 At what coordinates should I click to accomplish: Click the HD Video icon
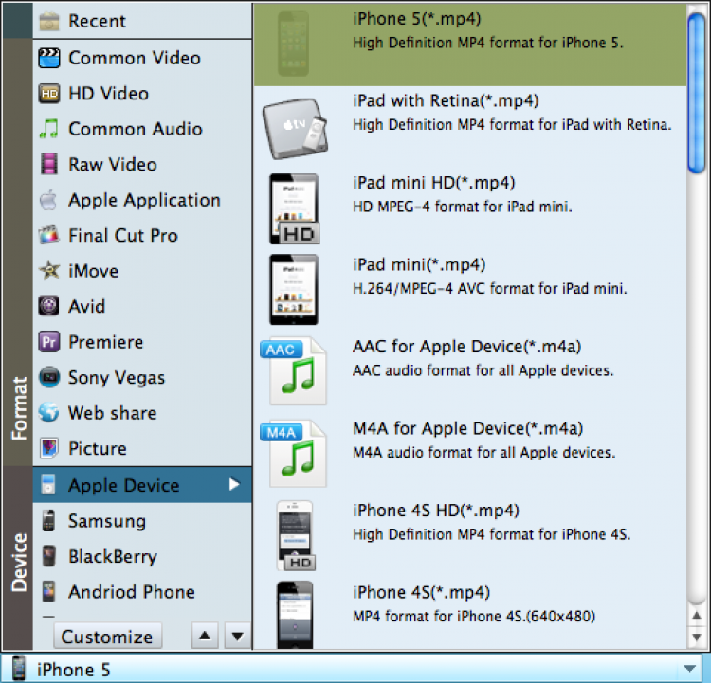click(x=49, y=94)
